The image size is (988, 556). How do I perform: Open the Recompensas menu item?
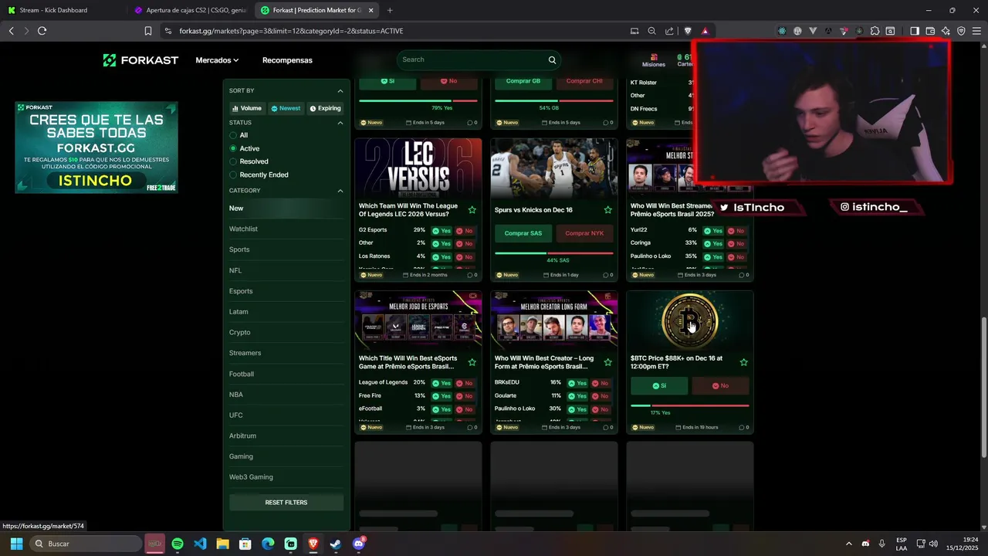(x=287, y=60)
